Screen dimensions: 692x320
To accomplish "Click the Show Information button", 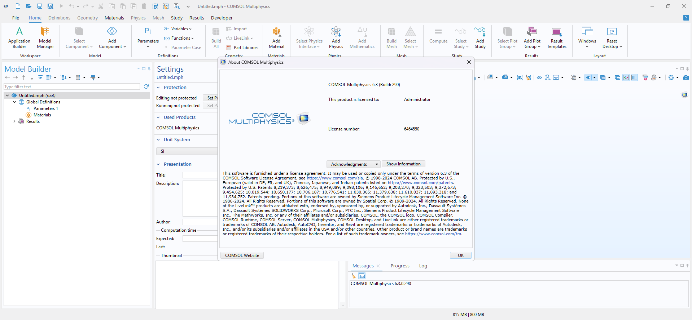I will click(x=403, y=164).
